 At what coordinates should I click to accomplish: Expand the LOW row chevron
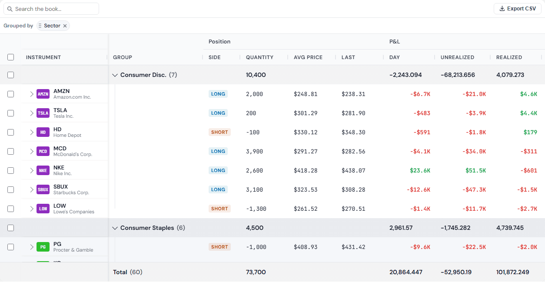click(x=32, y=209)
